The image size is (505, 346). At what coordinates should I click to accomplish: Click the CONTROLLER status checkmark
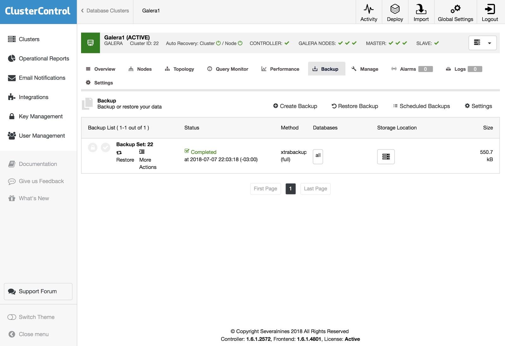[287, 43]
